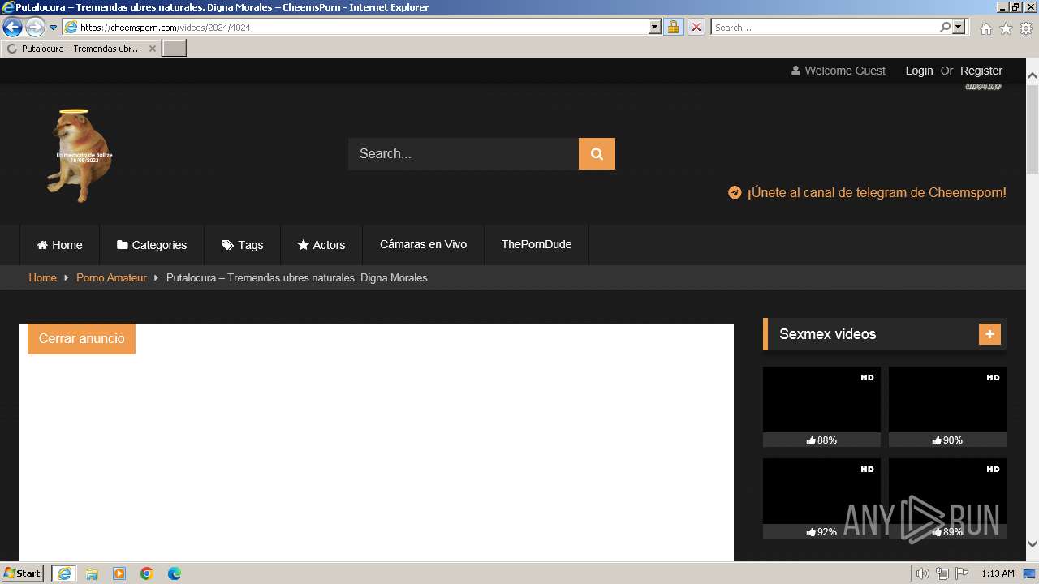Click the Internet Explorer search box

[824, 27]
